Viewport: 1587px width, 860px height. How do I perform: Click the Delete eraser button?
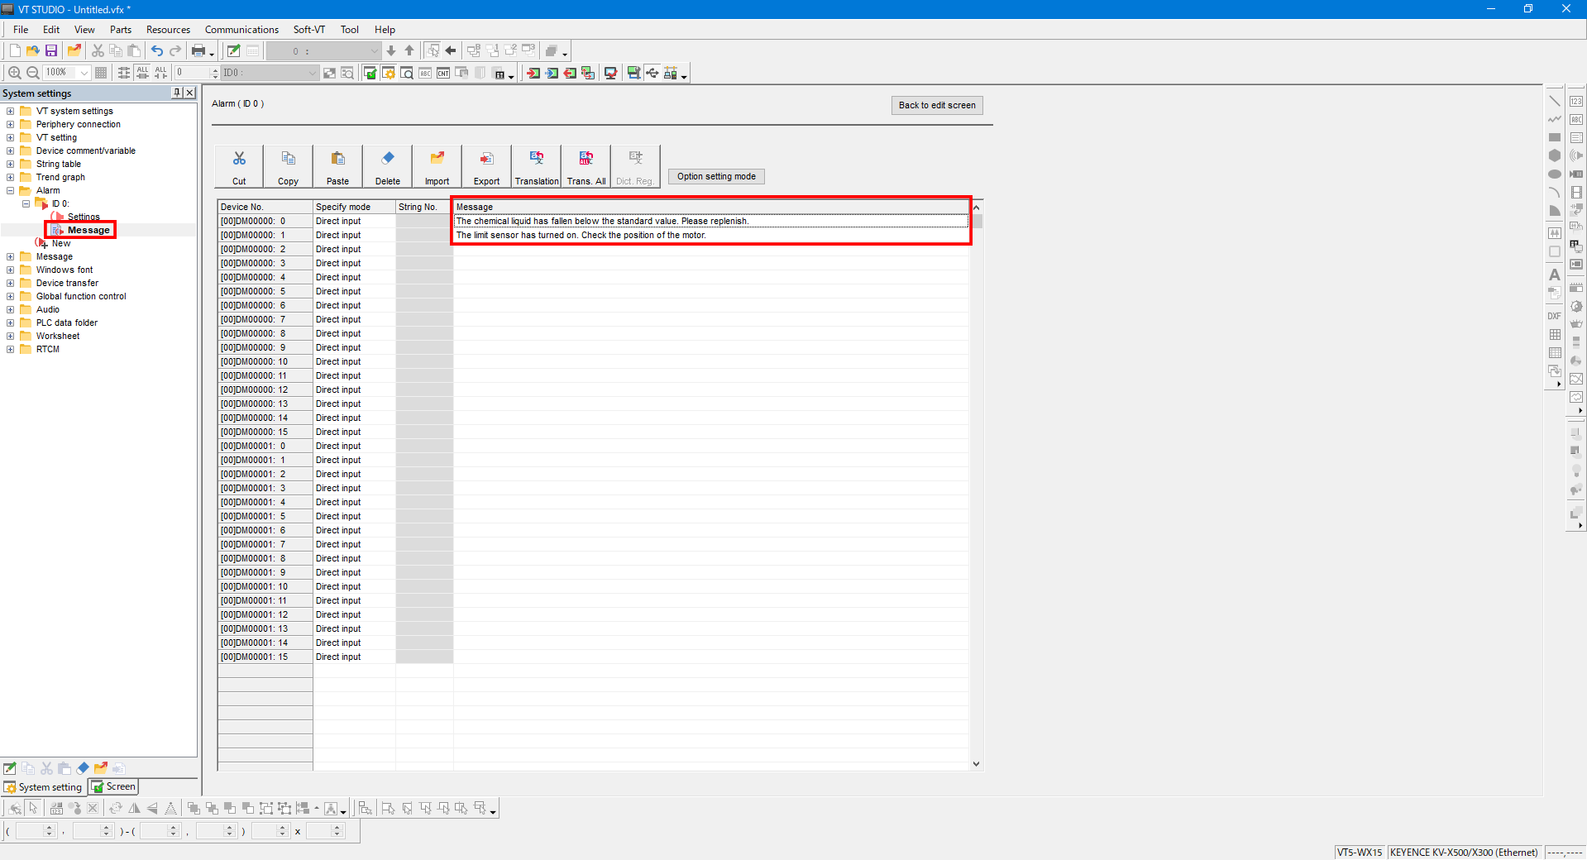(x=387, y=166)
